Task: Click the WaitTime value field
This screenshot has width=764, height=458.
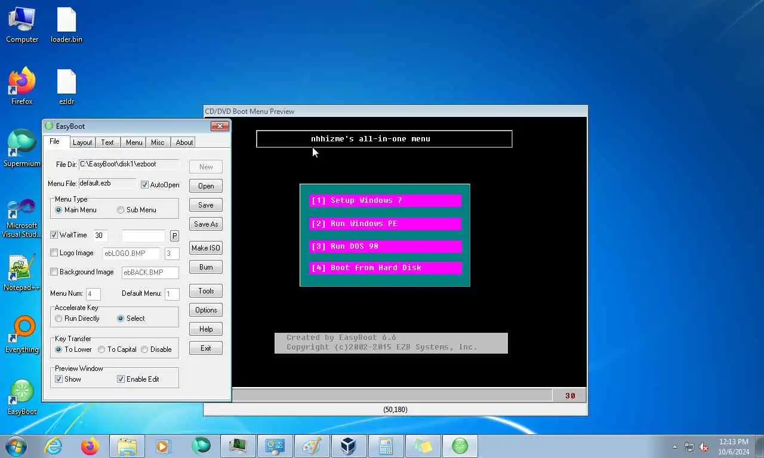Action: [x=100, y=236]
